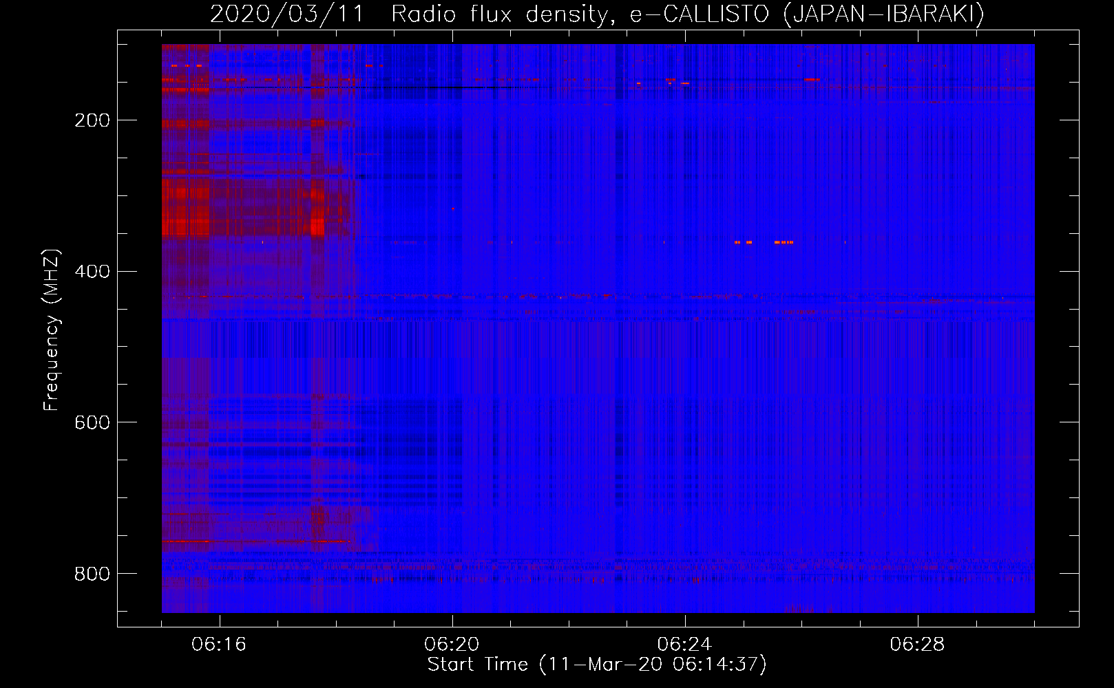Image resolution: width=1114 pixels, height=688 pixels.
Task: Click the 400 frequency tick label
Action: 92,272
